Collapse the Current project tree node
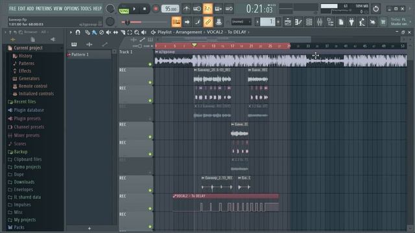Screen dimensions: 415x233 pos(28,48)
